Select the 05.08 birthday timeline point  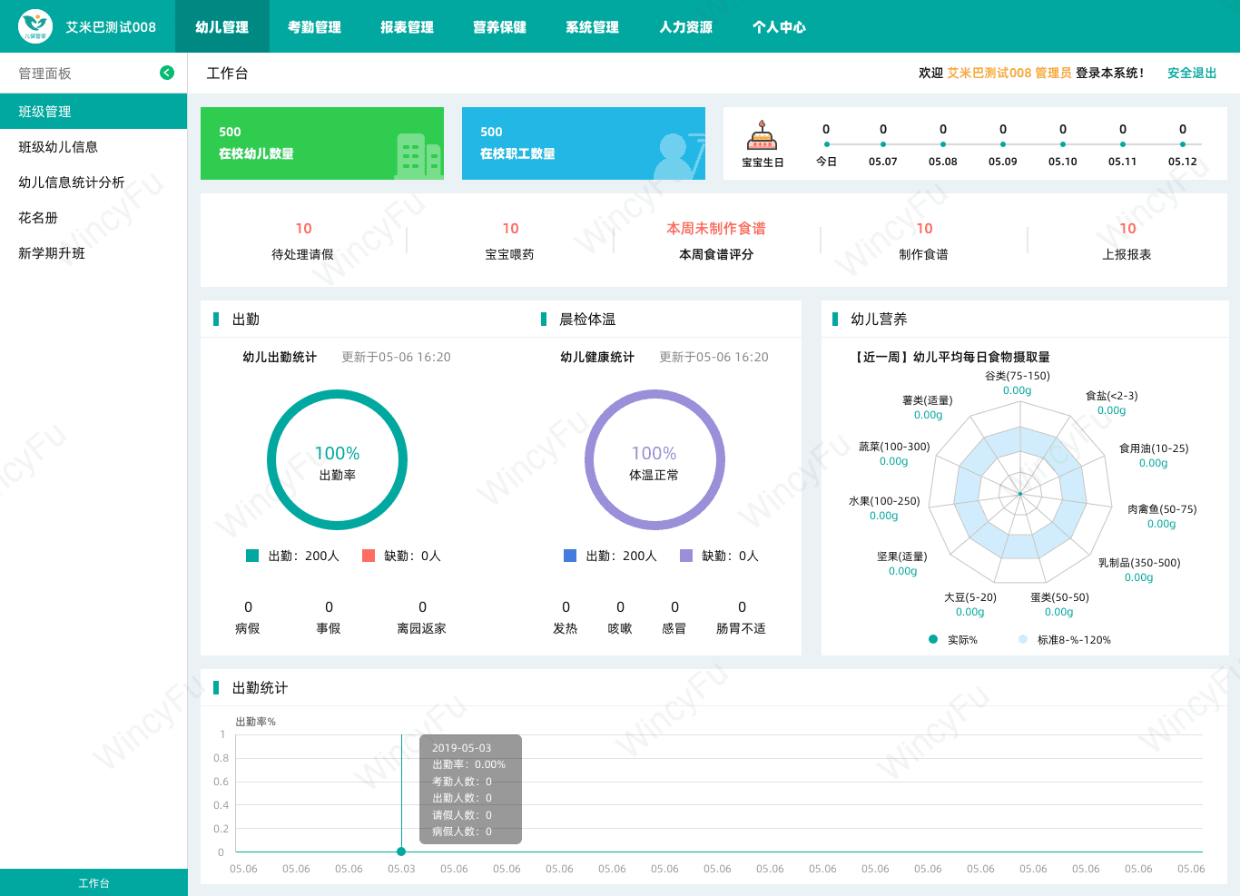(x=943, y=144)
